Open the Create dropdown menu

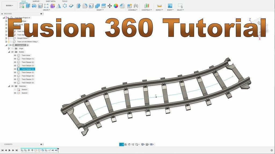coord(46,10)
